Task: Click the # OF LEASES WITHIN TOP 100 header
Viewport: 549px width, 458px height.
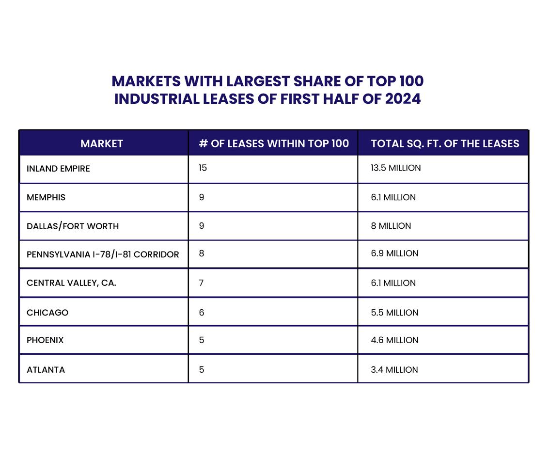Action: (274, 143)
